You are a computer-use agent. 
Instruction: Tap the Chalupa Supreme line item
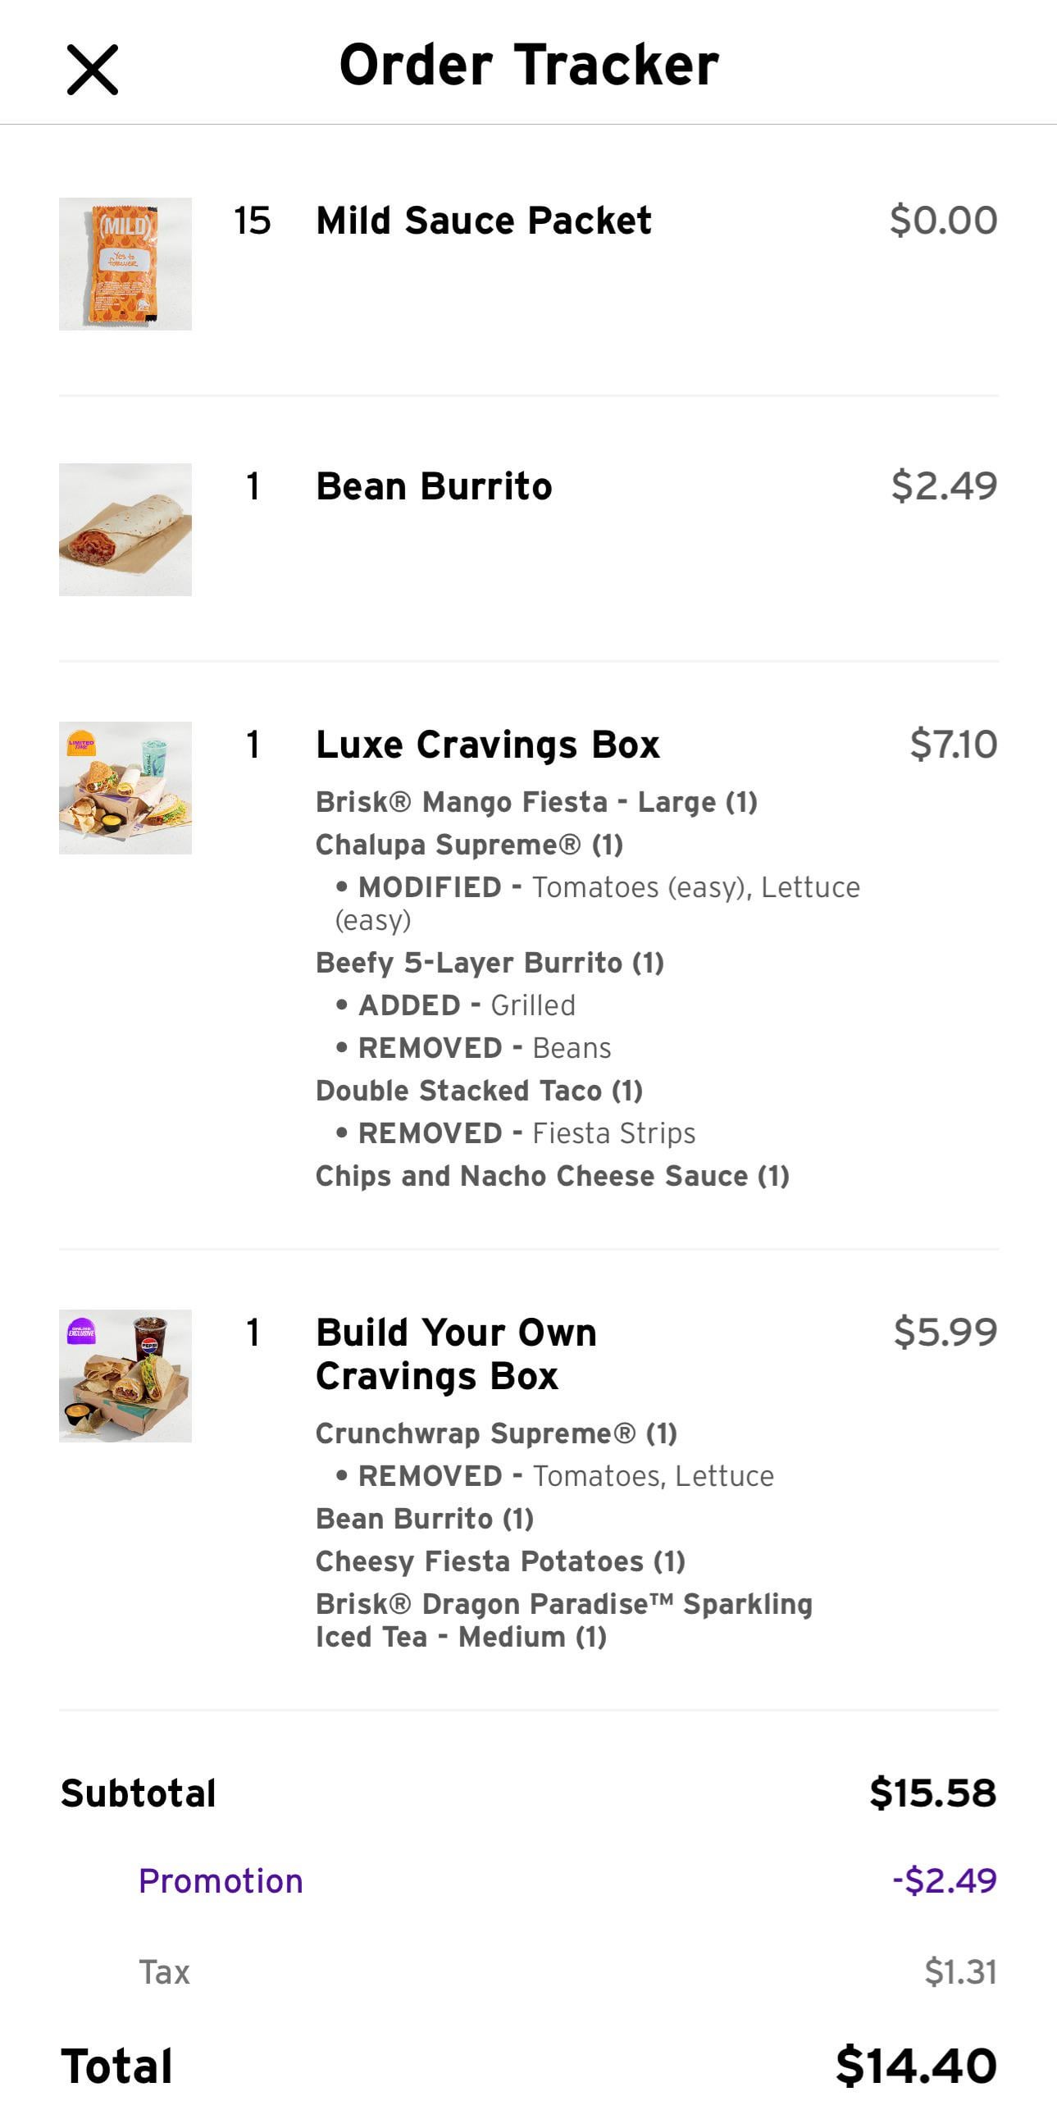tap(469, 845)
